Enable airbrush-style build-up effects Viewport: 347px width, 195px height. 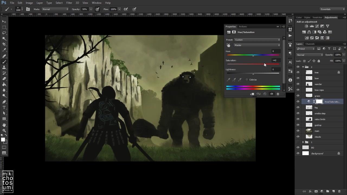(x=126, y=9)
